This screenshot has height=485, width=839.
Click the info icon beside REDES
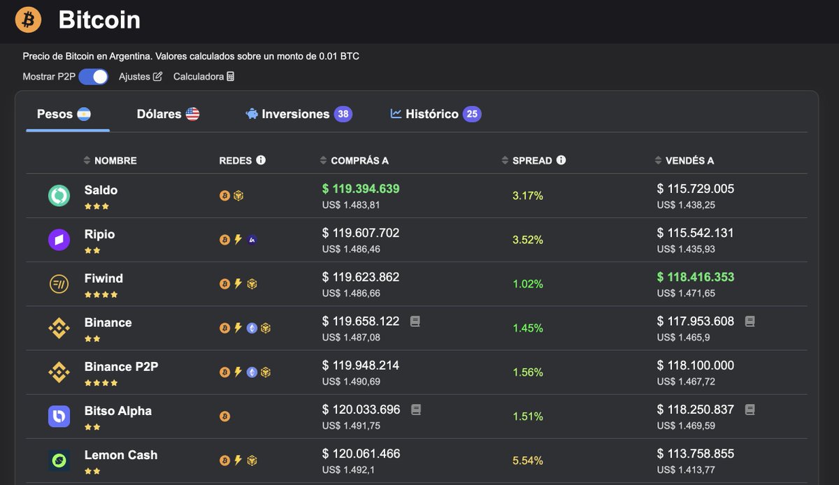261,160
